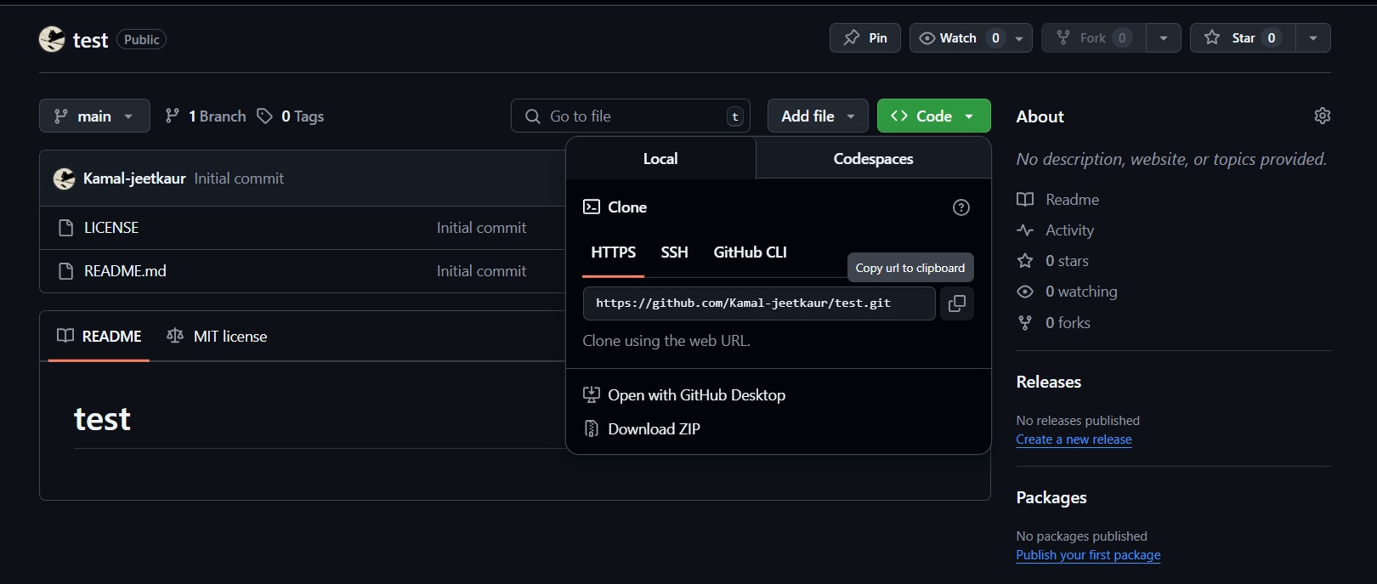Click the commit author avatar in file list
This screenshot has width=1377, height=584.
64,179
